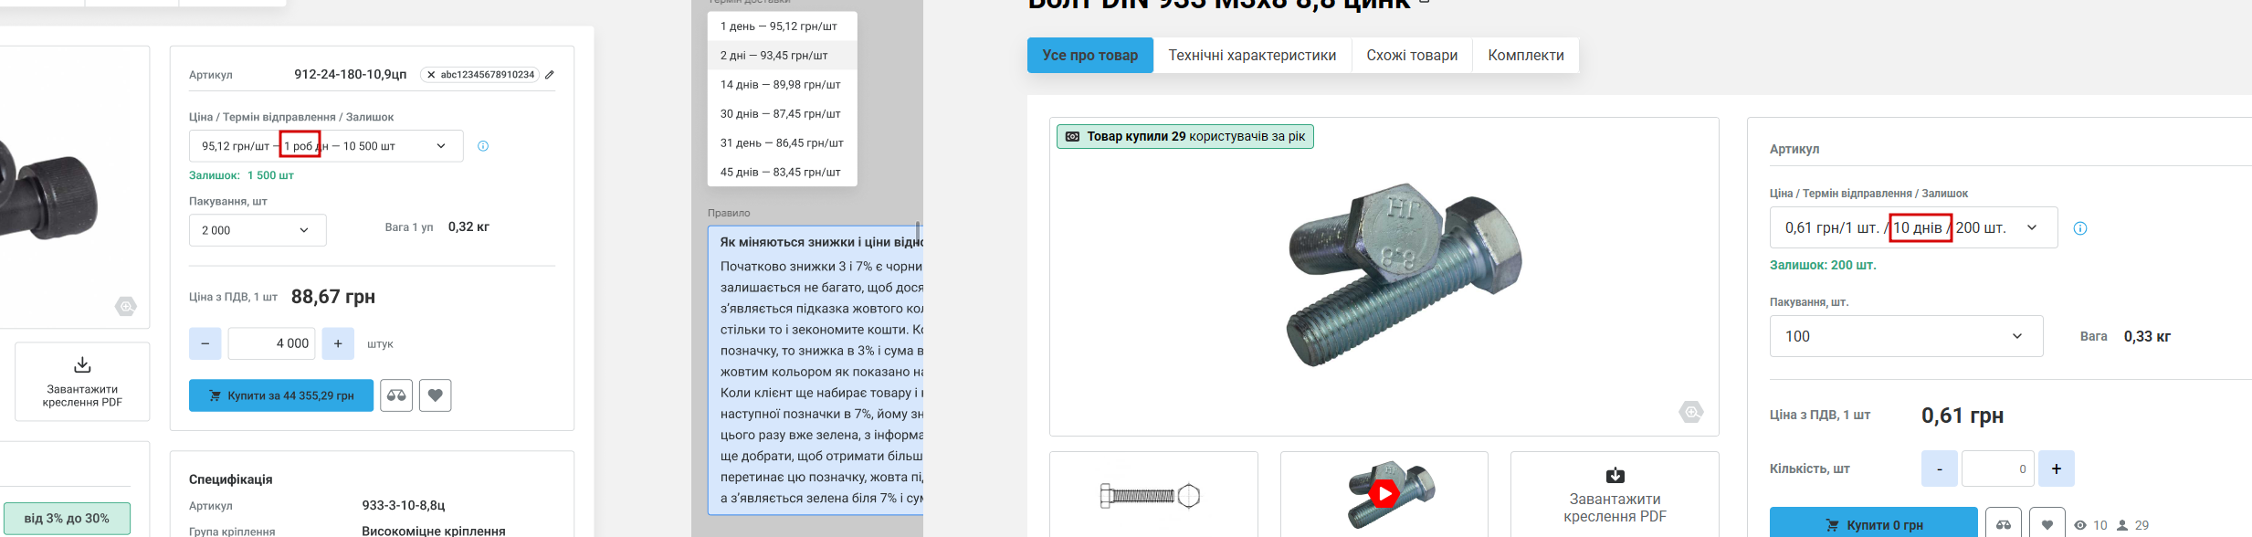The width and height of the screenshot is (2252, 537).
Task: Click the Кількість input field showing 0
Action: pos(1998,469)
